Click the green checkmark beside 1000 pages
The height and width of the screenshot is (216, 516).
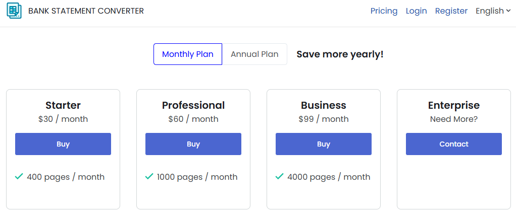pyautogui.click(x=149, y=176)
